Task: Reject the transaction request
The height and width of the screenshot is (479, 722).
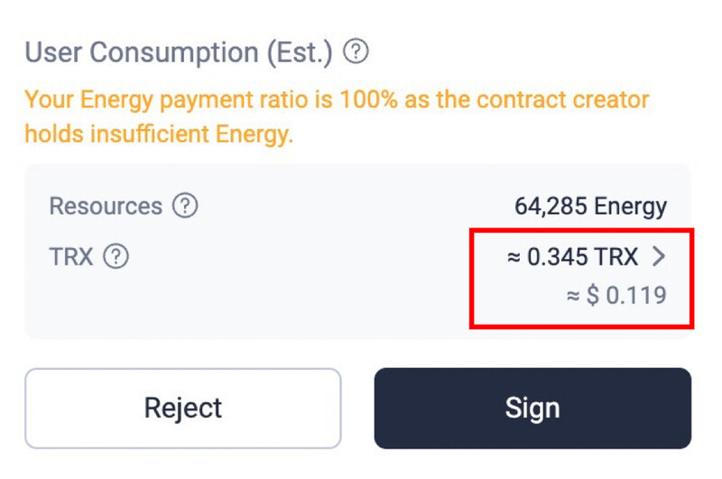Action: pos(183,408)
